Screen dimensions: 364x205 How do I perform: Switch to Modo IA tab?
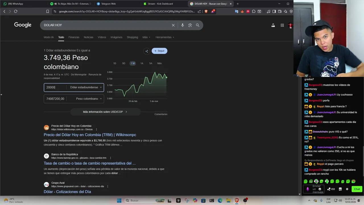(x=49, y=37)
